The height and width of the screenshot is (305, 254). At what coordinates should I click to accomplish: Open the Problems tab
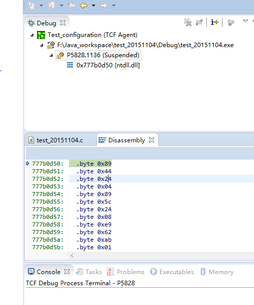tap(126, 272)
